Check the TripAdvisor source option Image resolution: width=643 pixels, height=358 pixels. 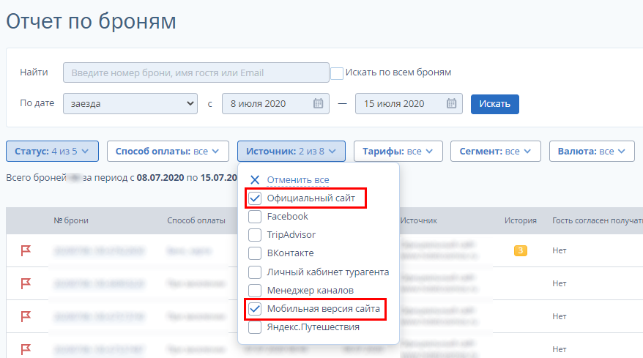(256, 235)
